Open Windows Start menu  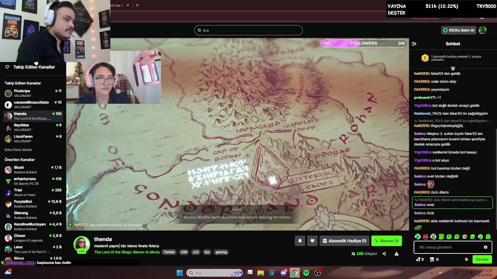180,273
